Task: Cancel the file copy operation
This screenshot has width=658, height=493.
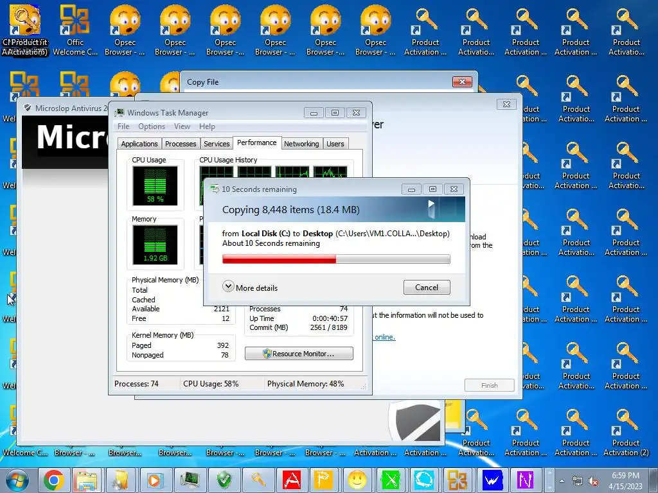Action: [427, 287]
